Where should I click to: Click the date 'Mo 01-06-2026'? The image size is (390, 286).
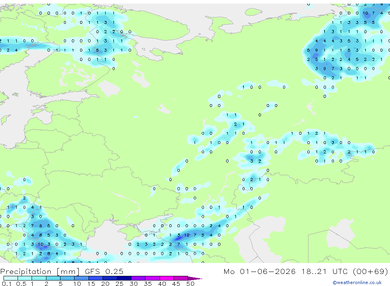[x=260, y=271]
